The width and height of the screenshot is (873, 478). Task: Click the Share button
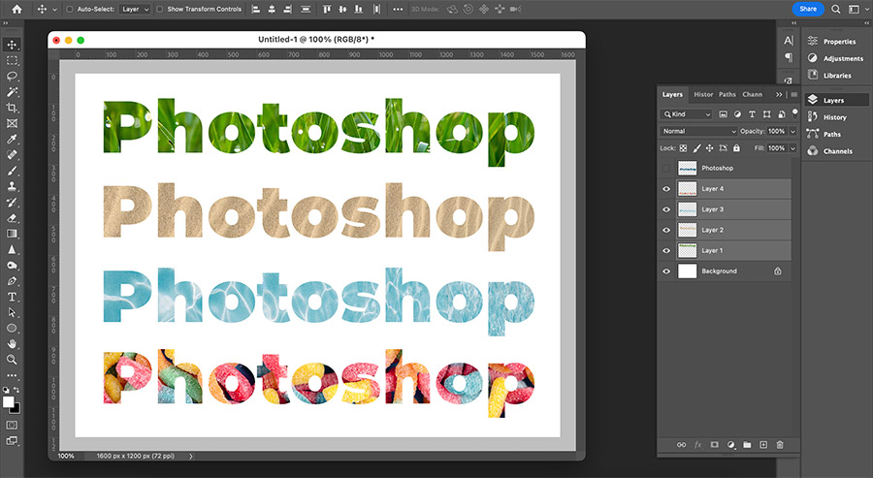coord(808,9)
